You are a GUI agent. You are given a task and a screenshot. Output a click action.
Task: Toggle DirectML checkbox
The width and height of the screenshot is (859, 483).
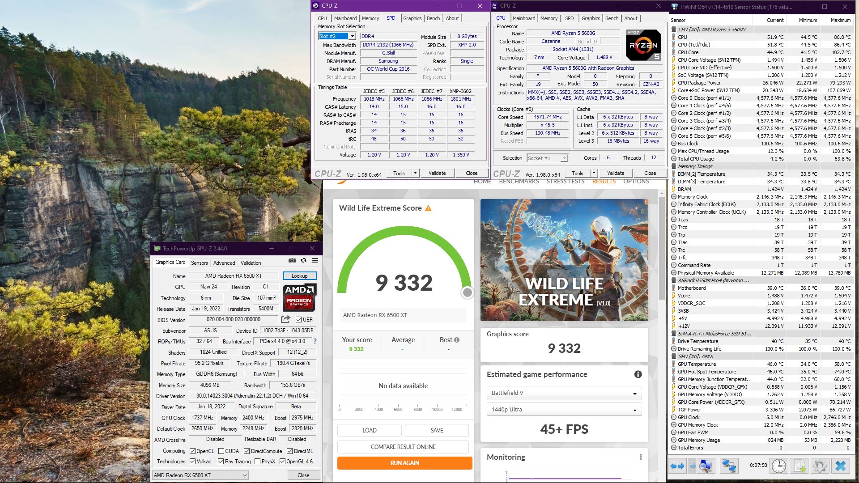(x=289, y=451)
